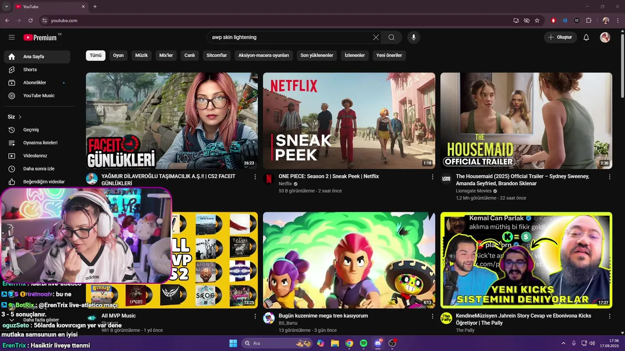Open the Yeni Kicks Sistemini Deniyorlar thumbnail
Viewport: 625px width, 351px height.
(x=526, y=260)
